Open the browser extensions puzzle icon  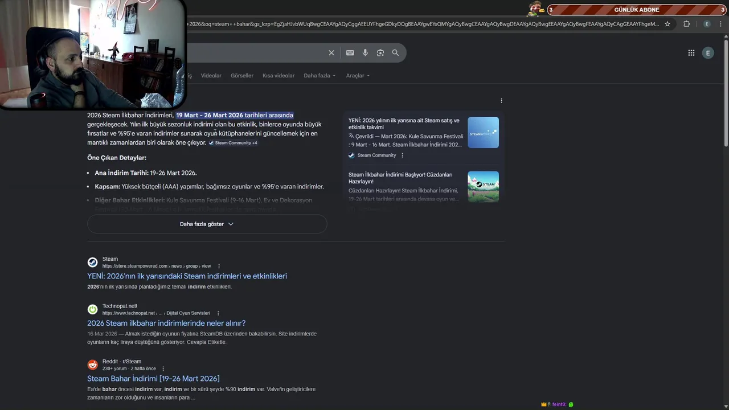(686, 24)
